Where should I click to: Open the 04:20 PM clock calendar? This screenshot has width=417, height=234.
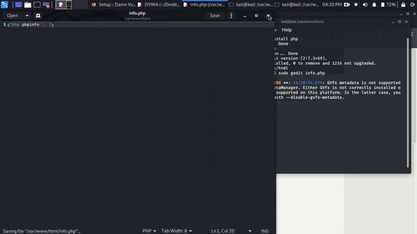pos(332,5)
